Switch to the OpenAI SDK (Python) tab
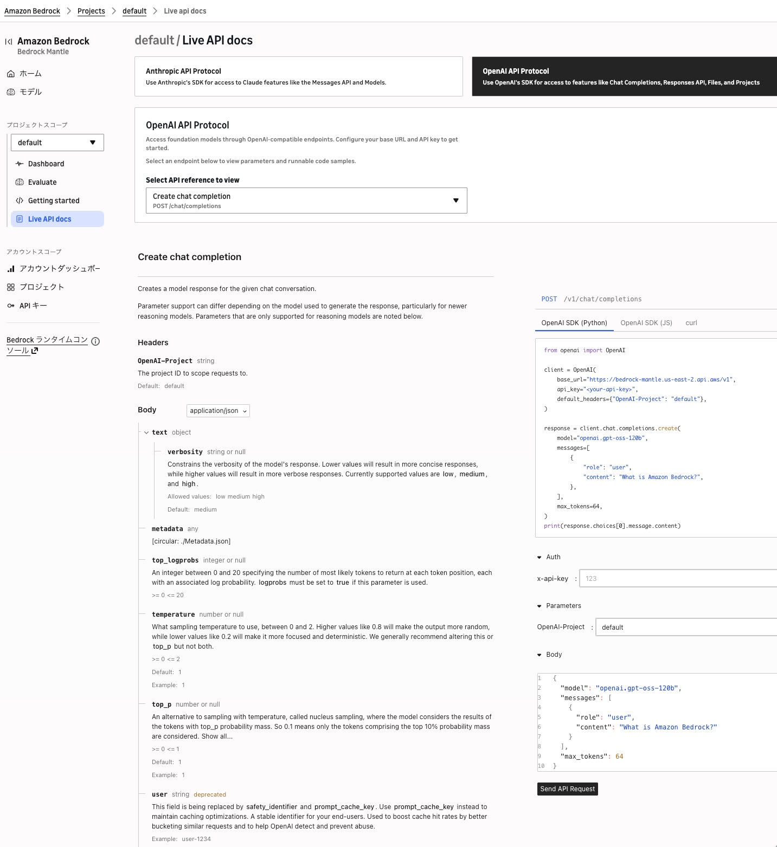This screenshot has height=847, width=777. (574, 323)
